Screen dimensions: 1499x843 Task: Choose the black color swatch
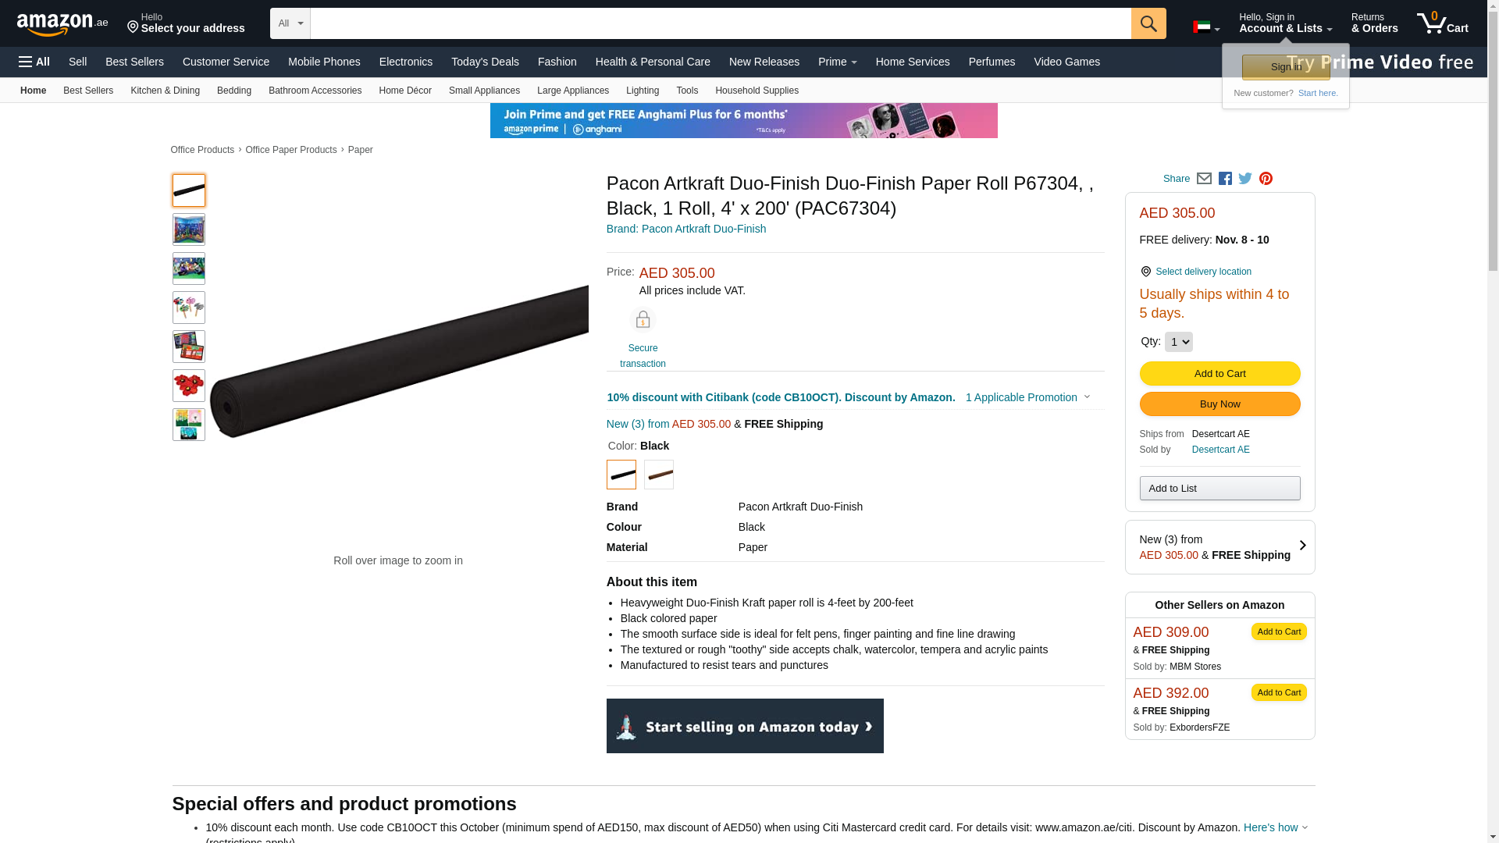(x=621, y=475)
